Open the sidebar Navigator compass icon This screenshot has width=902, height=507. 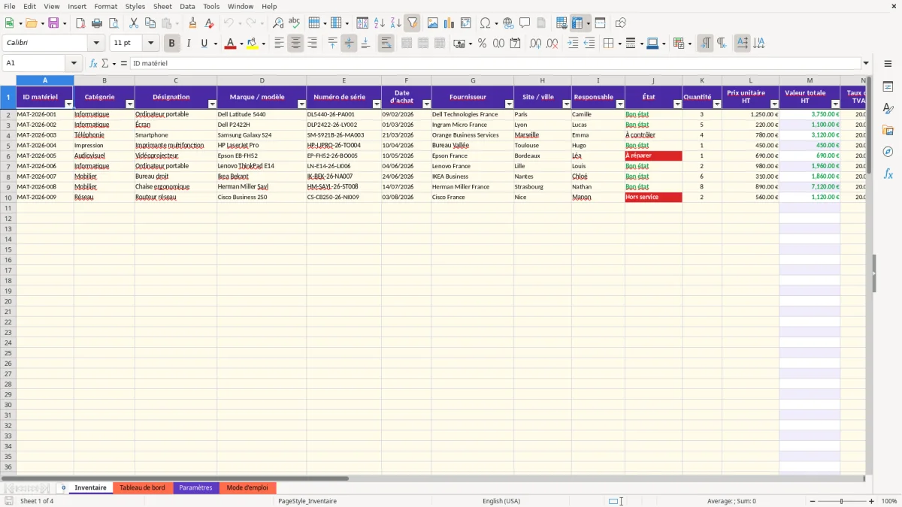[888, 152]
